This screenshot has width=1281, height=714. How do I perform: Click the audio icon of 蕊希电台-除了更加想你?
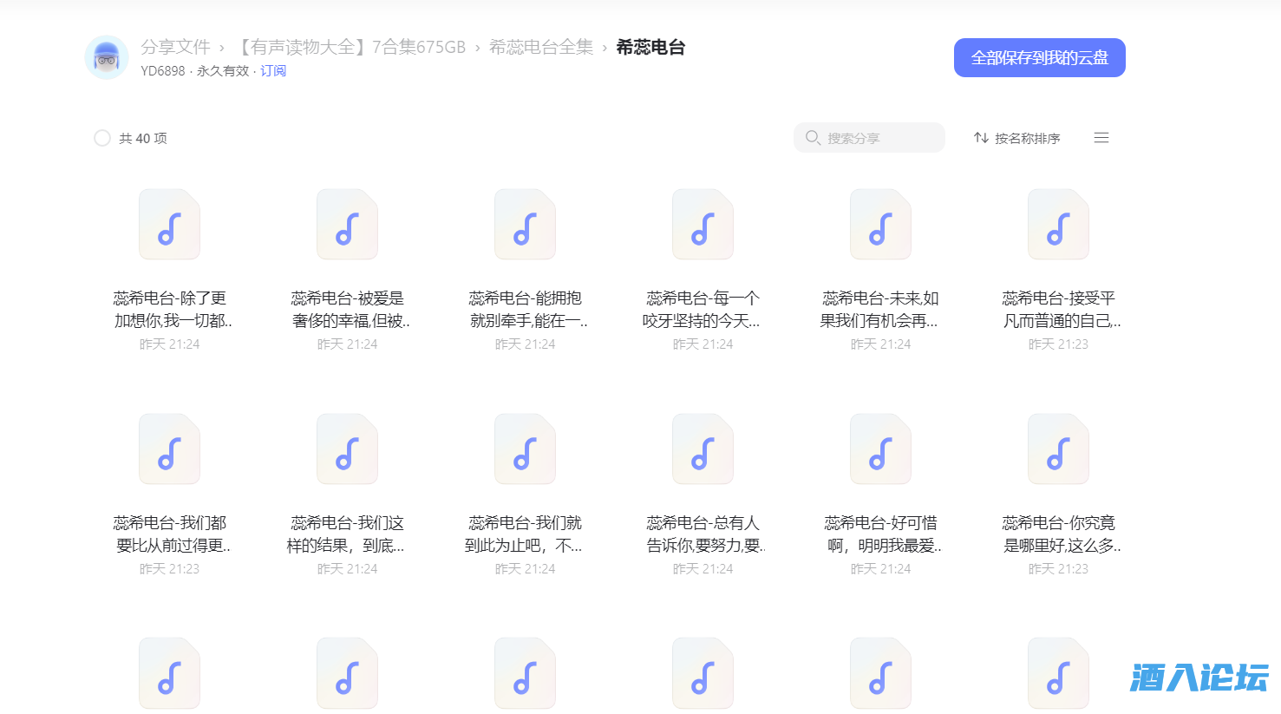coord(169,224)
